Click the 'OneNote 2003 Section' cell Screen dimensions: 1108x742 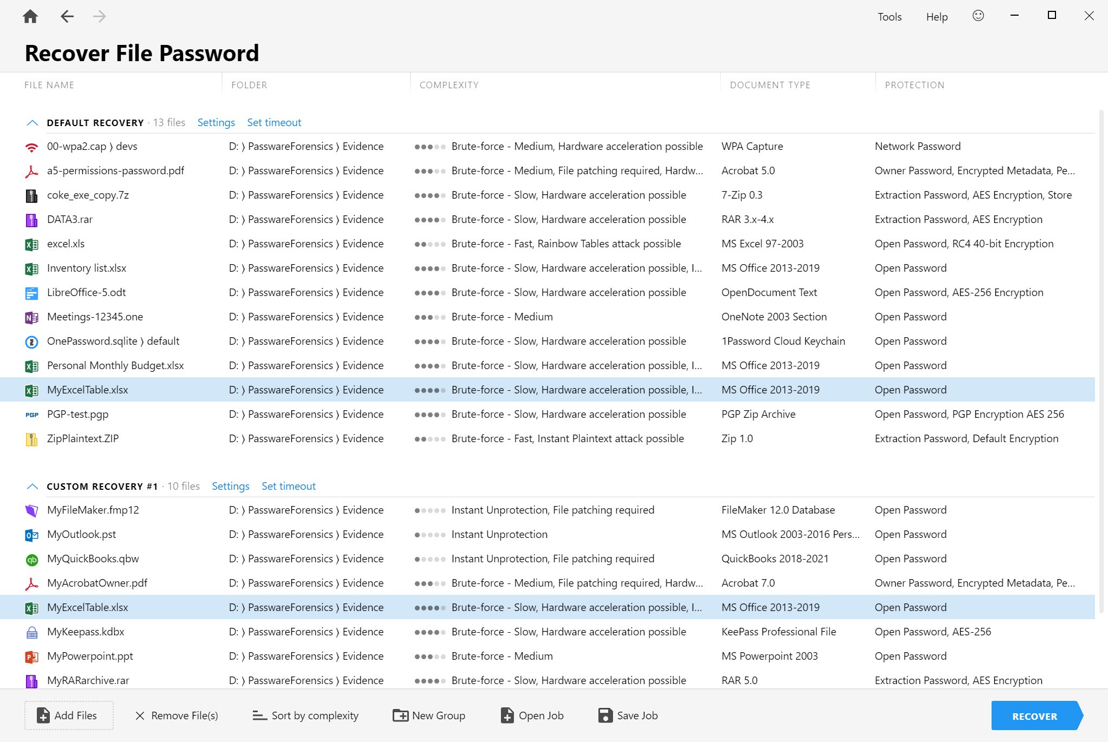tap(774, 317)
